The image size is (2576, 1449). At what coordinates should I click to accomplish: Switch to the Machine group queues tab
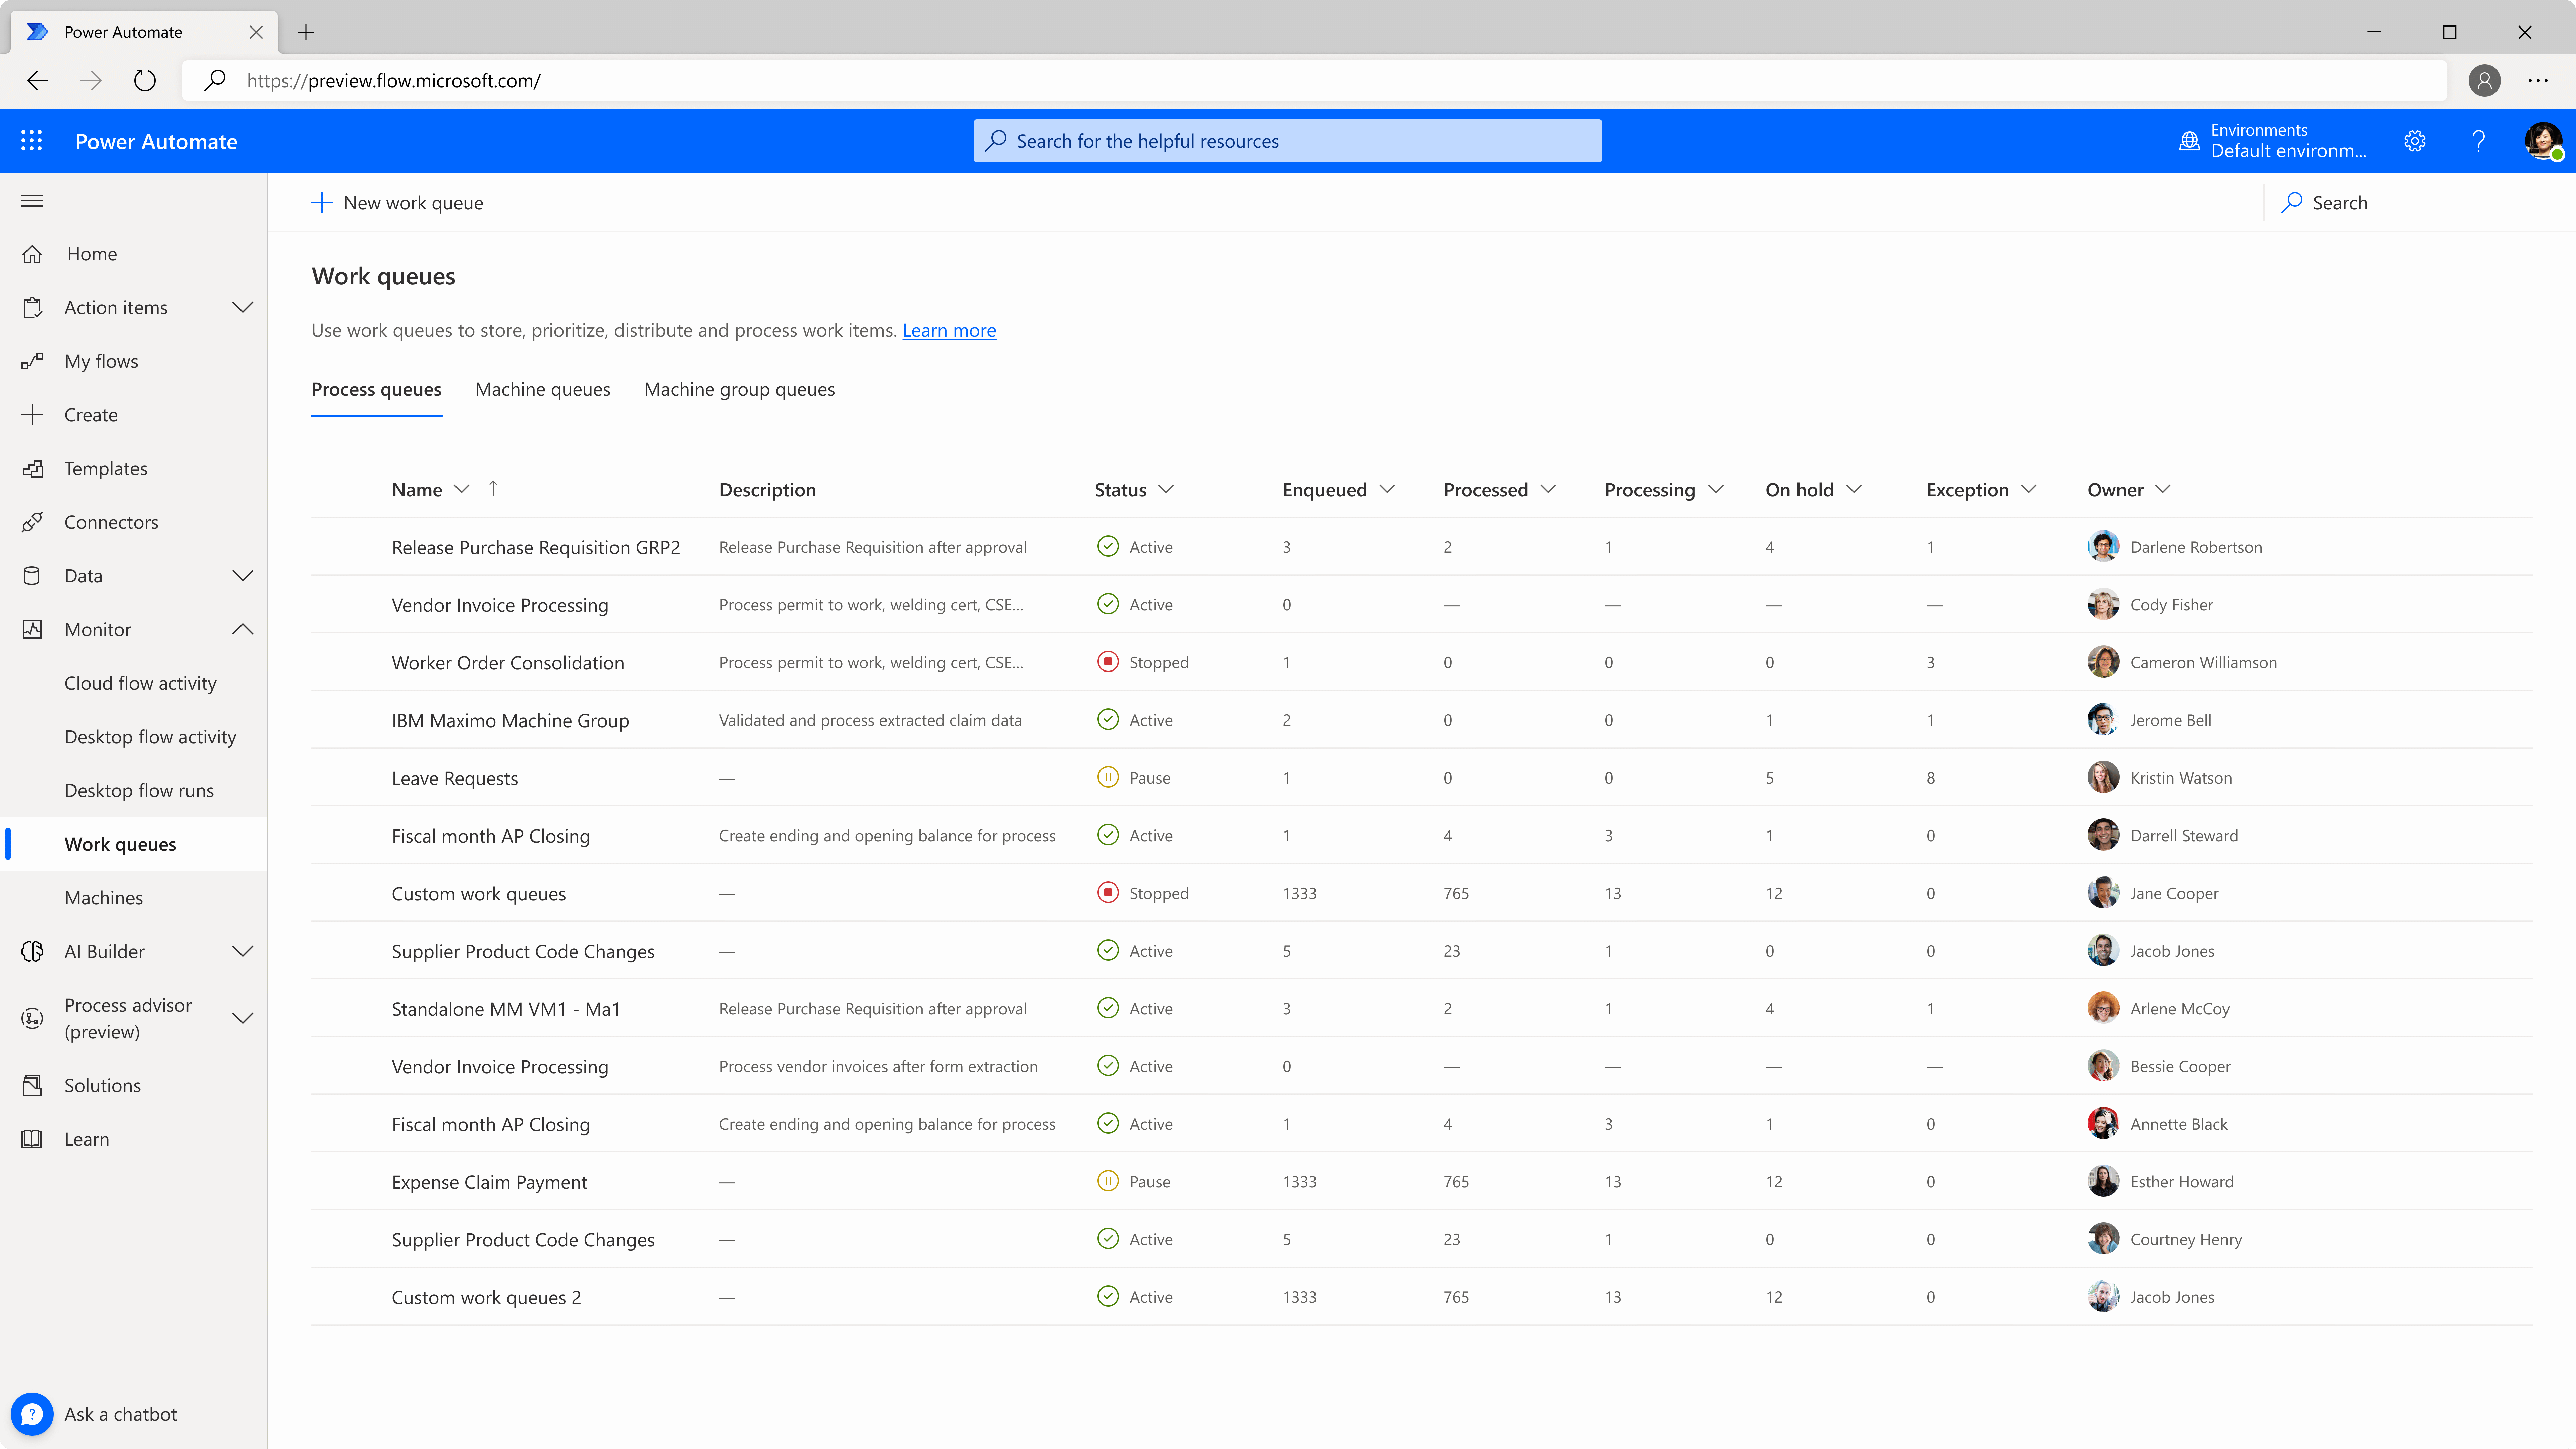[x=739, y=389]
